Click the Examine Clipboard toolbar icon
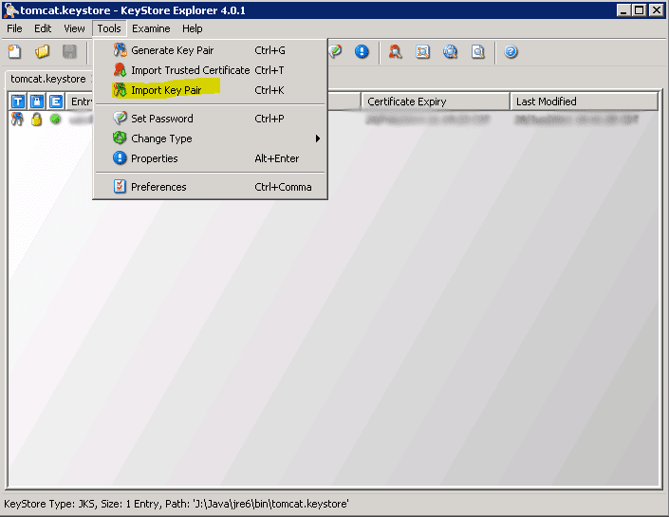 click(x=478, y=51)
